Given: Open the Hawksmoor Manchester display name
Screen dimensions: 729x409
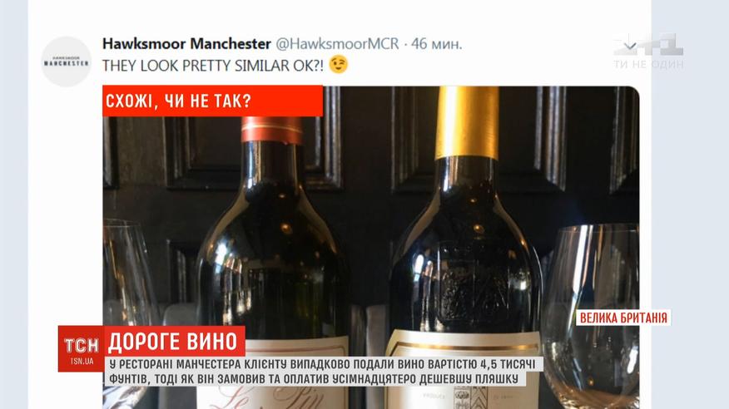Looking at the screenshot, I should click(186, 43).
